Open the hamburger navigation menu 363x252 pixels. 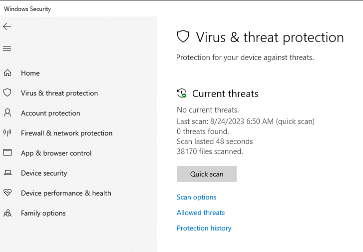point(7,49)
